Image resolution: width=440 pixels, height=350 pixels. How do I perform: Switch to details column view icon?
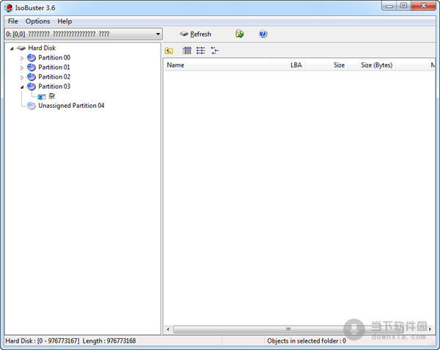coord(187,51)
